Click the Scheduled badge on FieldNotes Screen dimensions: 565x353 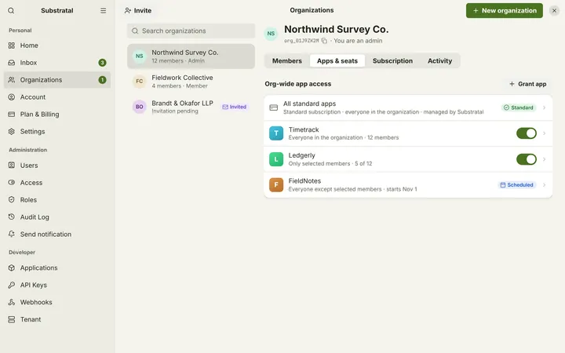tap(516, 185)
